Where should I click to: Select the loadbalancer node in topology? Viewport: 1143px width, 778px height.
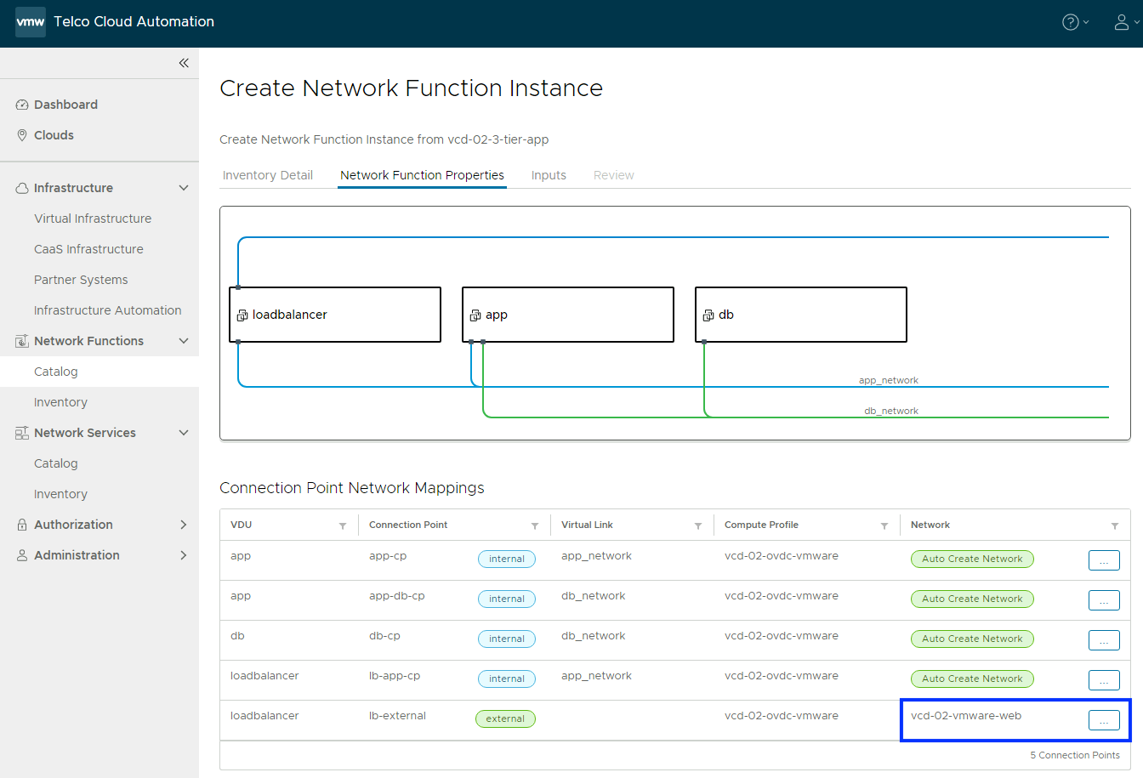coord(335,315)
